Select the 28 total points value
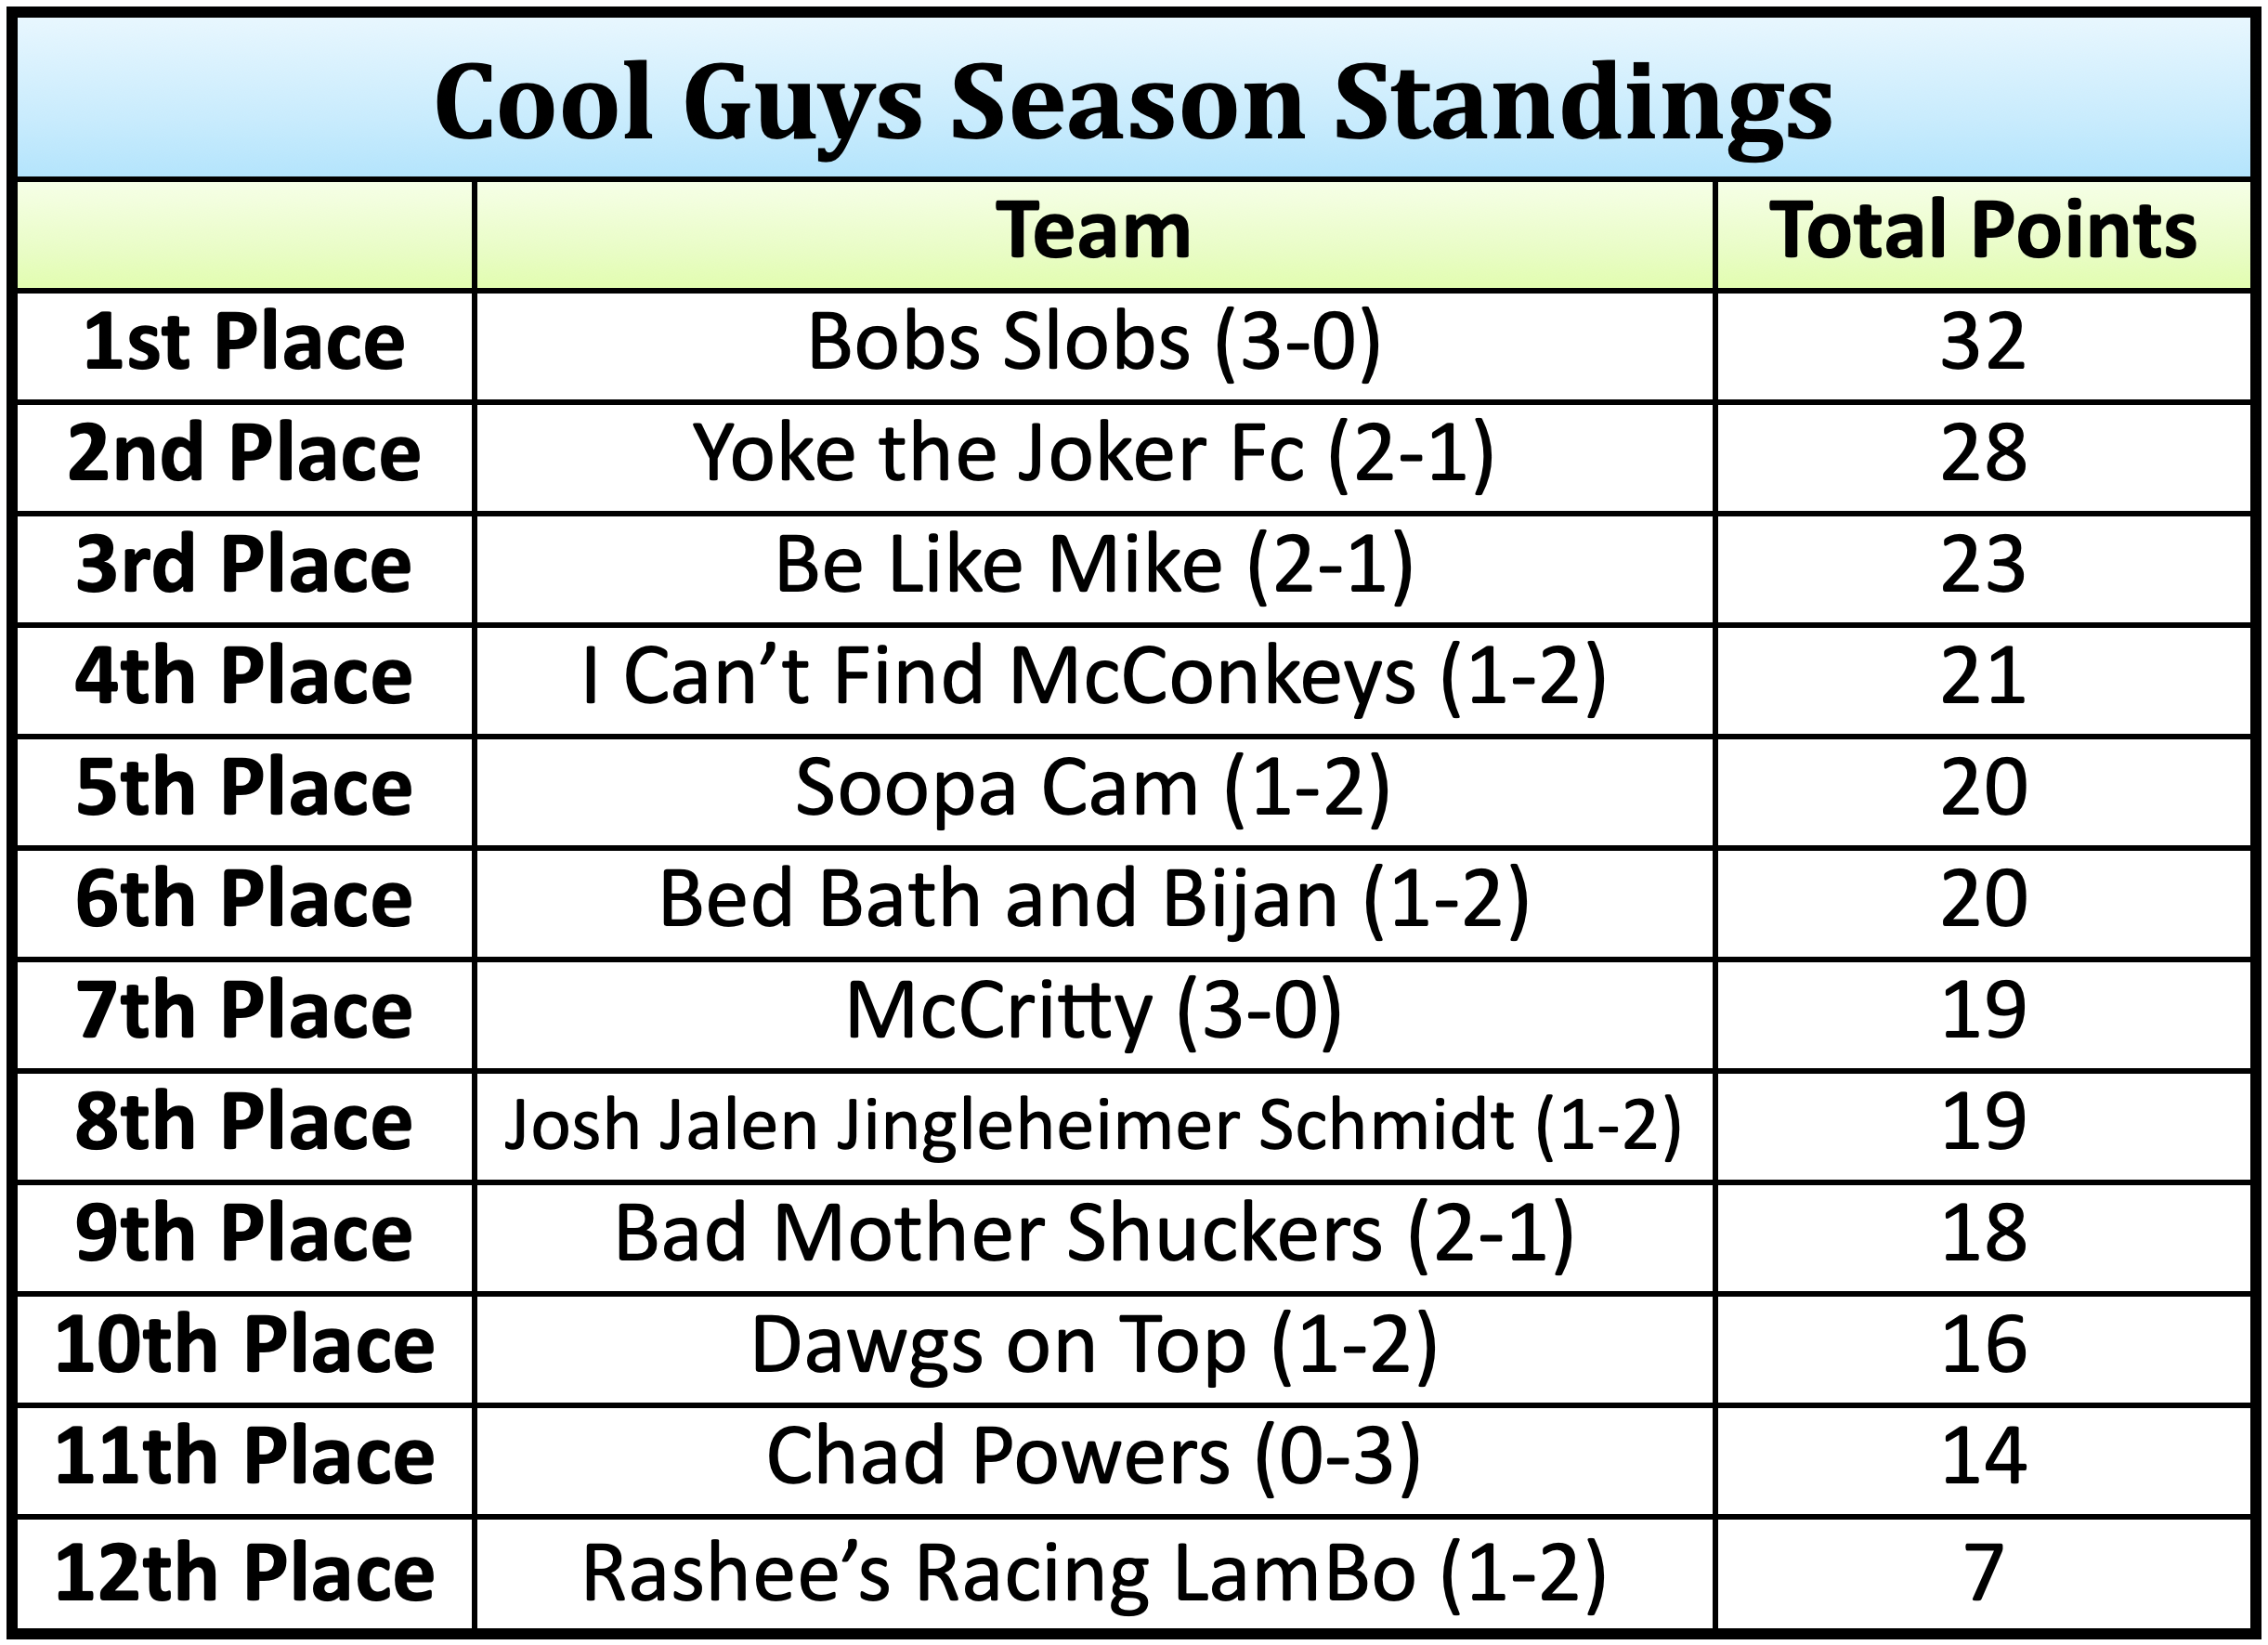Screen dimensions: 2268x1645 (1982, 455)
